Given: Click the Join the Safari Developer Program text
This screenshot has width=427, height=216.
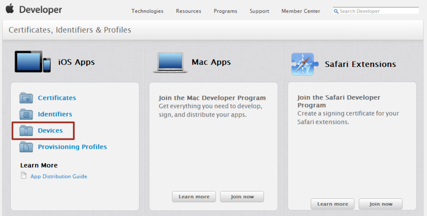Looking at the screenshot, I should pos(338,101).
